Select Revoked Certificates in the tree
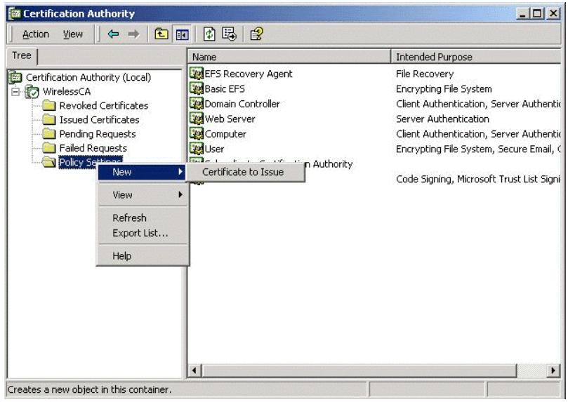 pyautogui.click(x=104, y=106)
